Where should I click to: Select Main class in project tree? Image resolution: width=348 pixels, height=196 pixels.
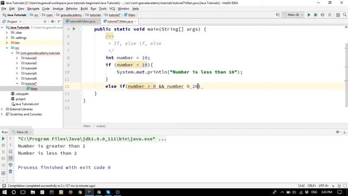34,89
